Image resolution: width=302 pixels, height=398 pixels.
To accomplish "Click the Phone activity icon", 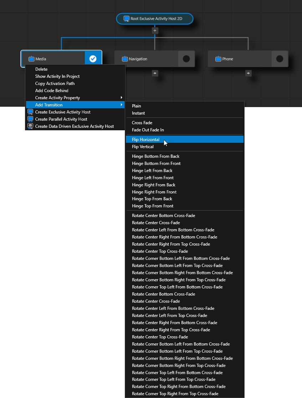I will click(x=217, y=59).
